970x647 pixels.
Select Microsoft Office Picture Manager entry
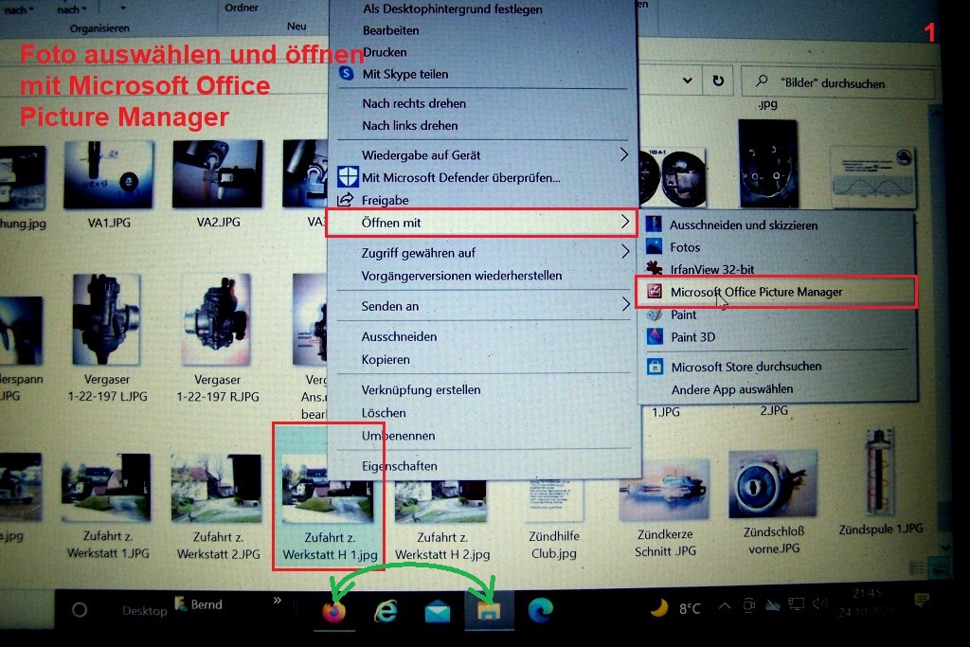click(776, 292)
